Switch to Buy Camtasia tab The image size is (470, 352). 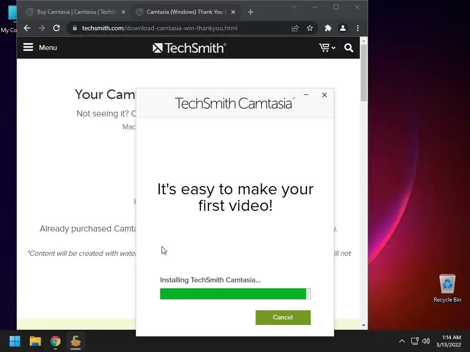76,12
